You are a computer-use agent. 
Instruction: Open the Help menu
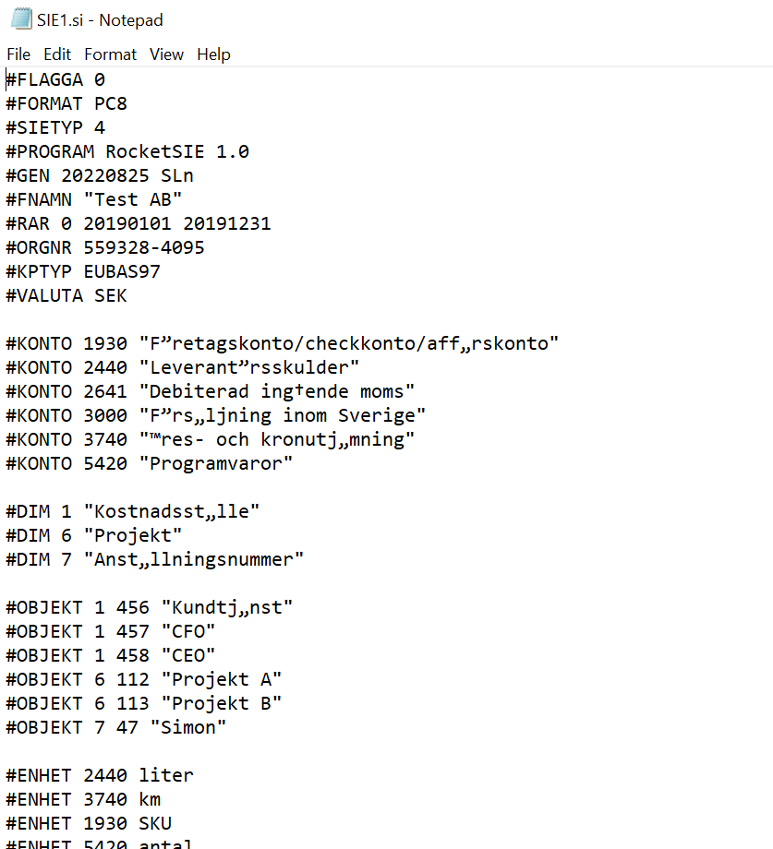coord(213,54)
